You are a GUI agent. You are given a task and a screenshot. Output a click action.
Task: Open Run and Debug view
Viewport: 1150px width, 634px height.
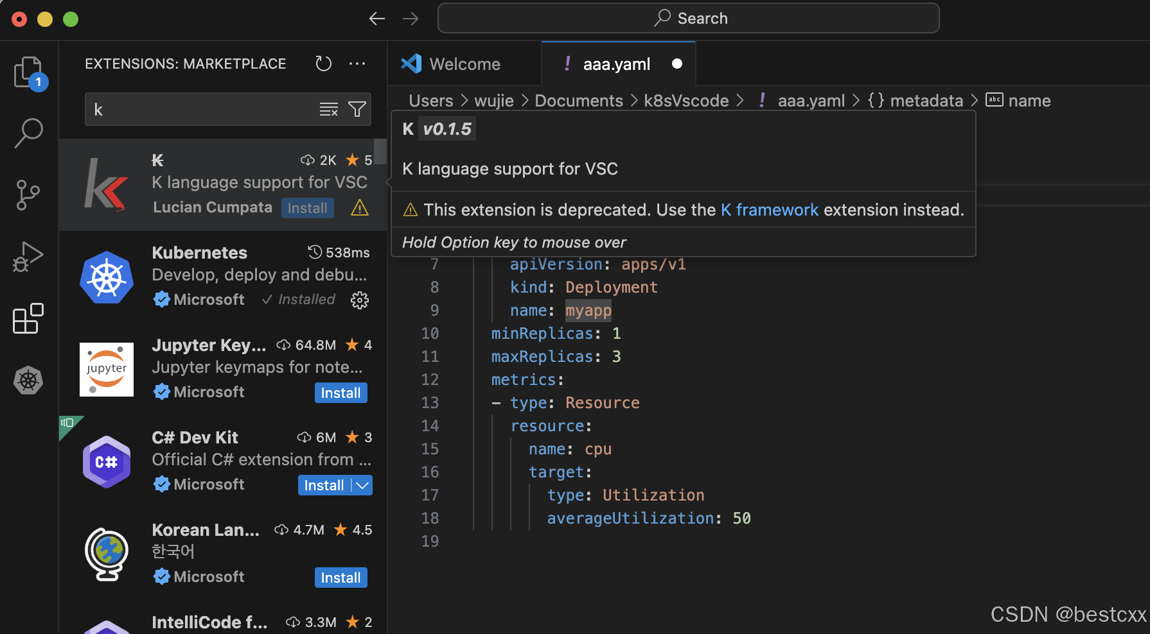(x=28, y=257)
